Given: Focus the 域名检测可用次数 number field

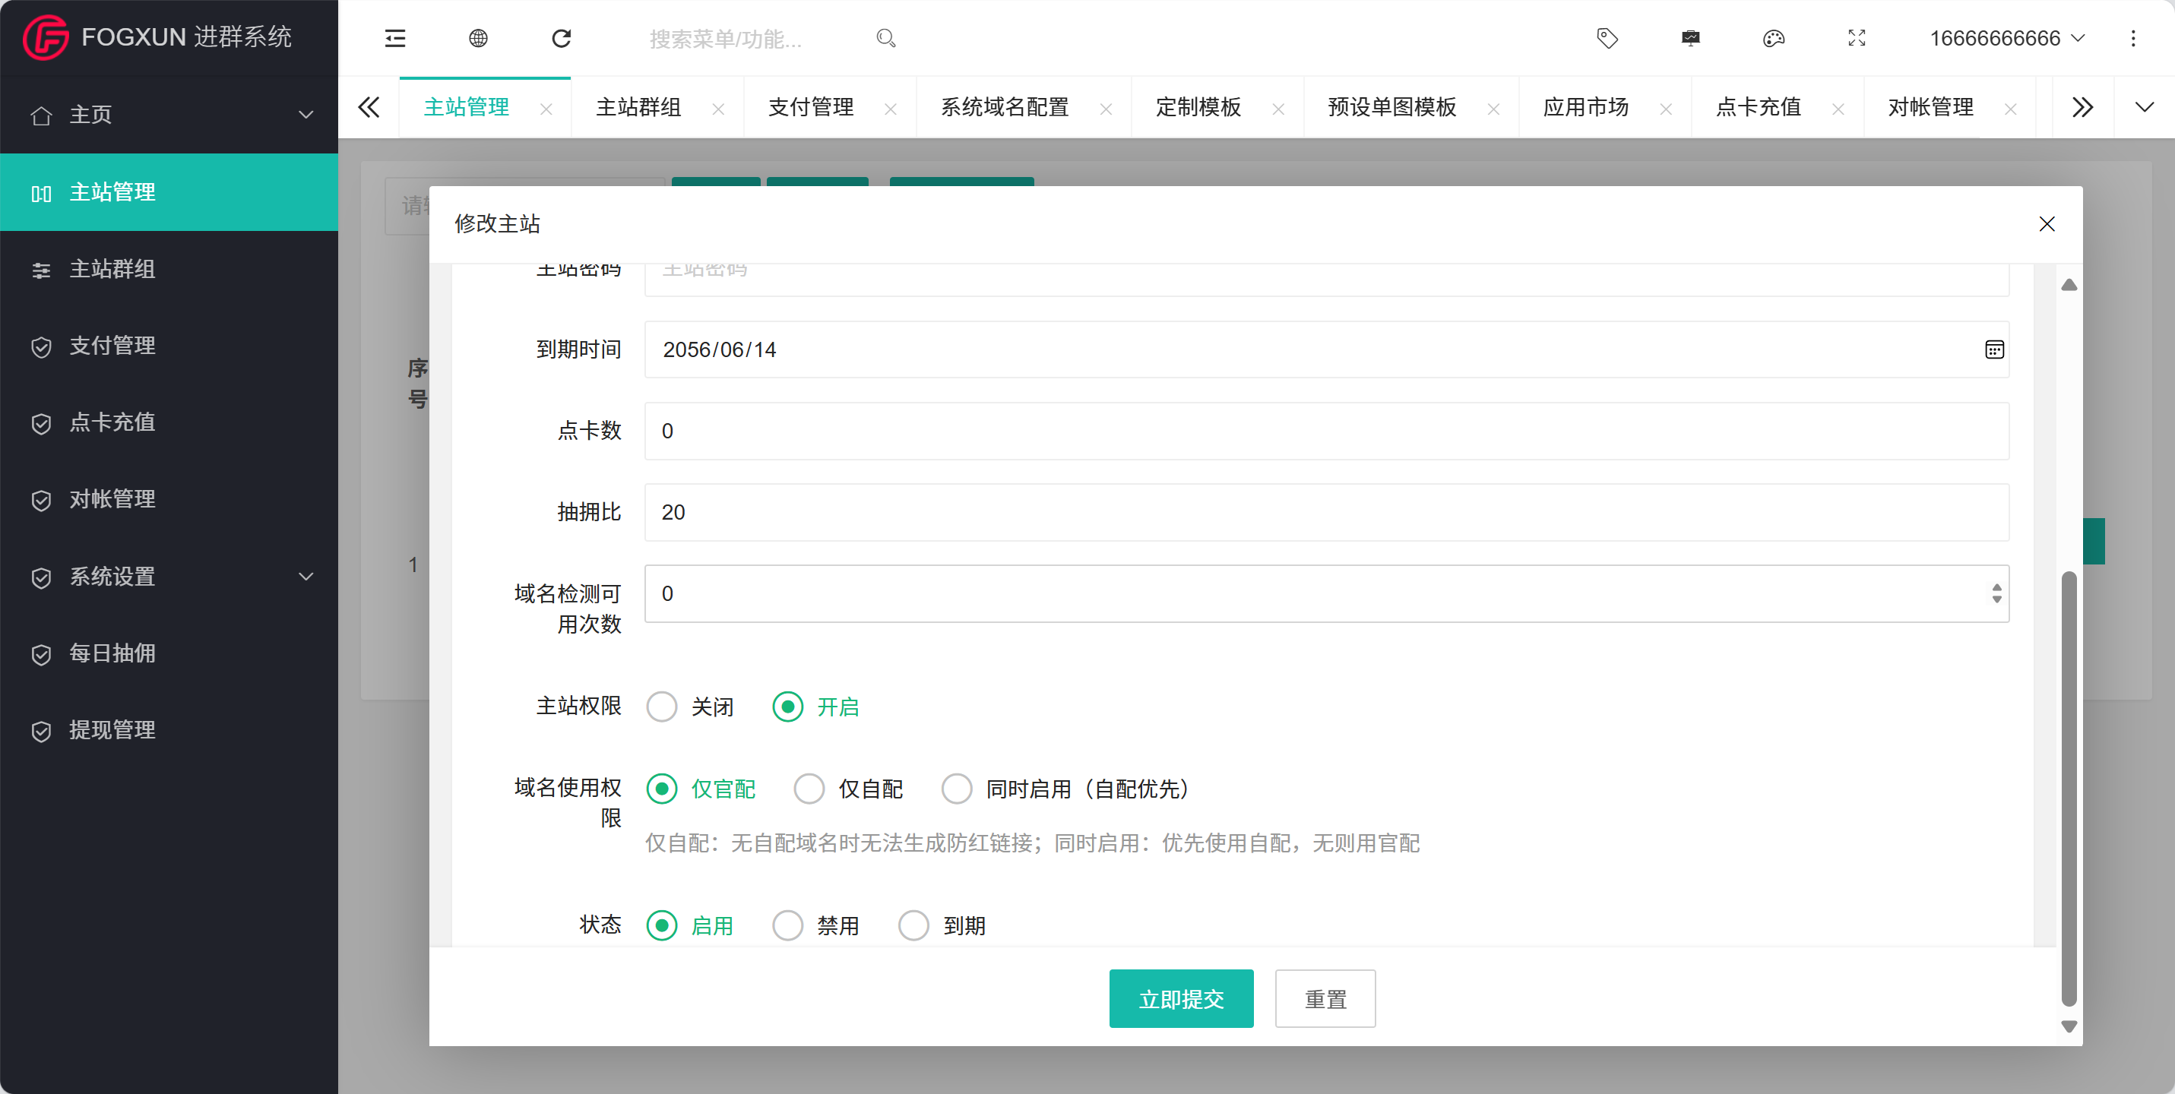Looking at the screenshot, I should [x=1326, y=593].
